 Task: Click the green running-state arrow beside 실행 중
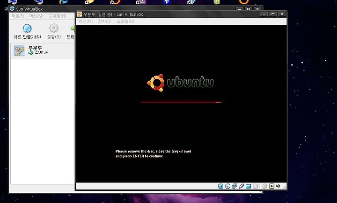click(x=31, y=53)
